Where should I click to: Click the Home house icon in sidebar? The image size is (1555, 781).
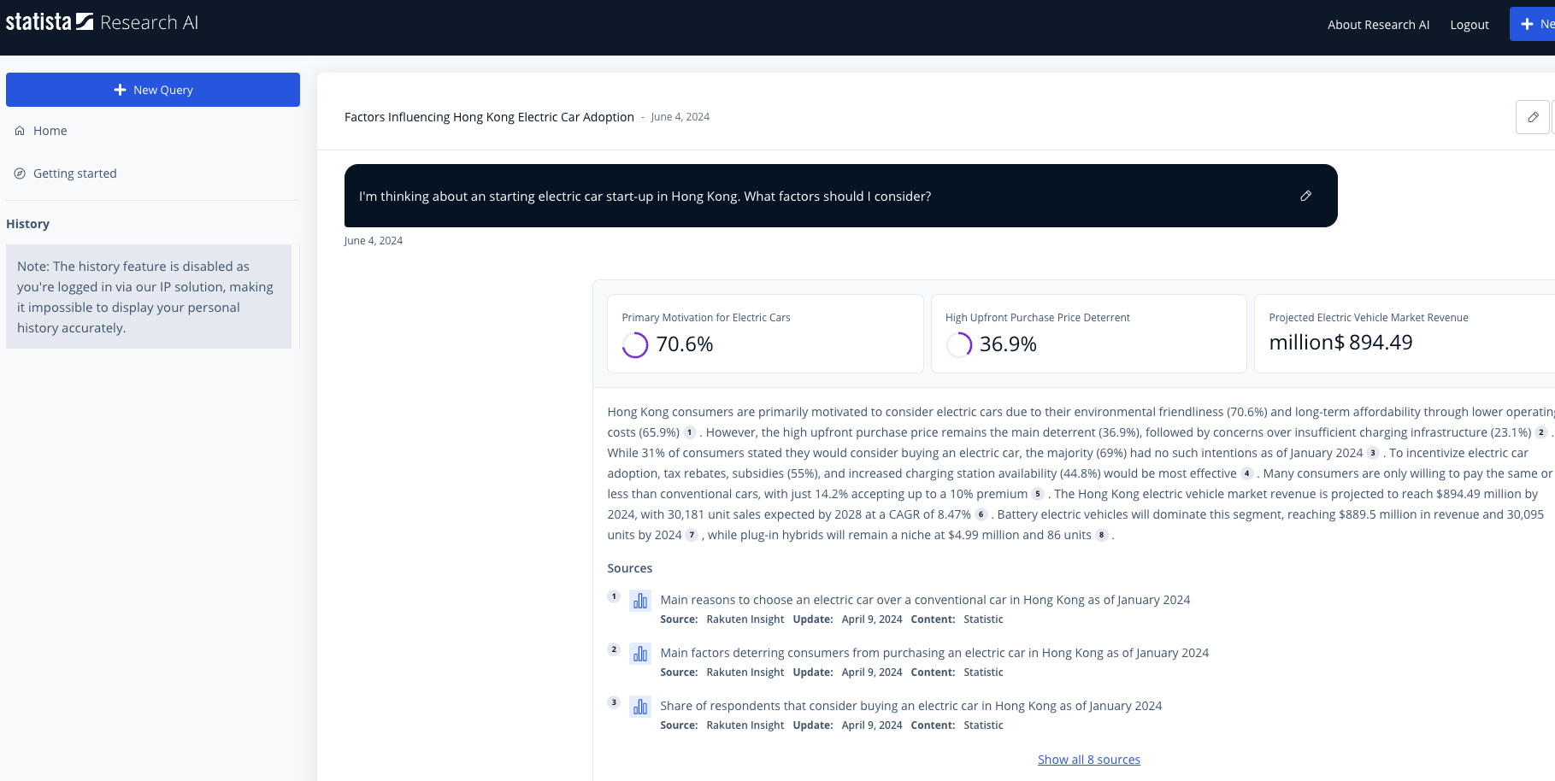(20, 131)
